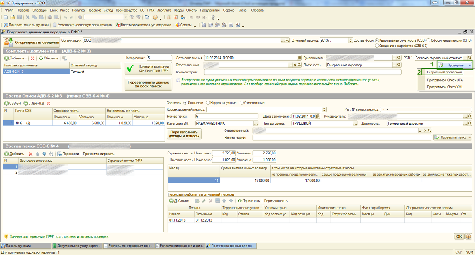
Task: Click the Cut scissors icon
Action: pyautogui.click(x=28, y=17)
